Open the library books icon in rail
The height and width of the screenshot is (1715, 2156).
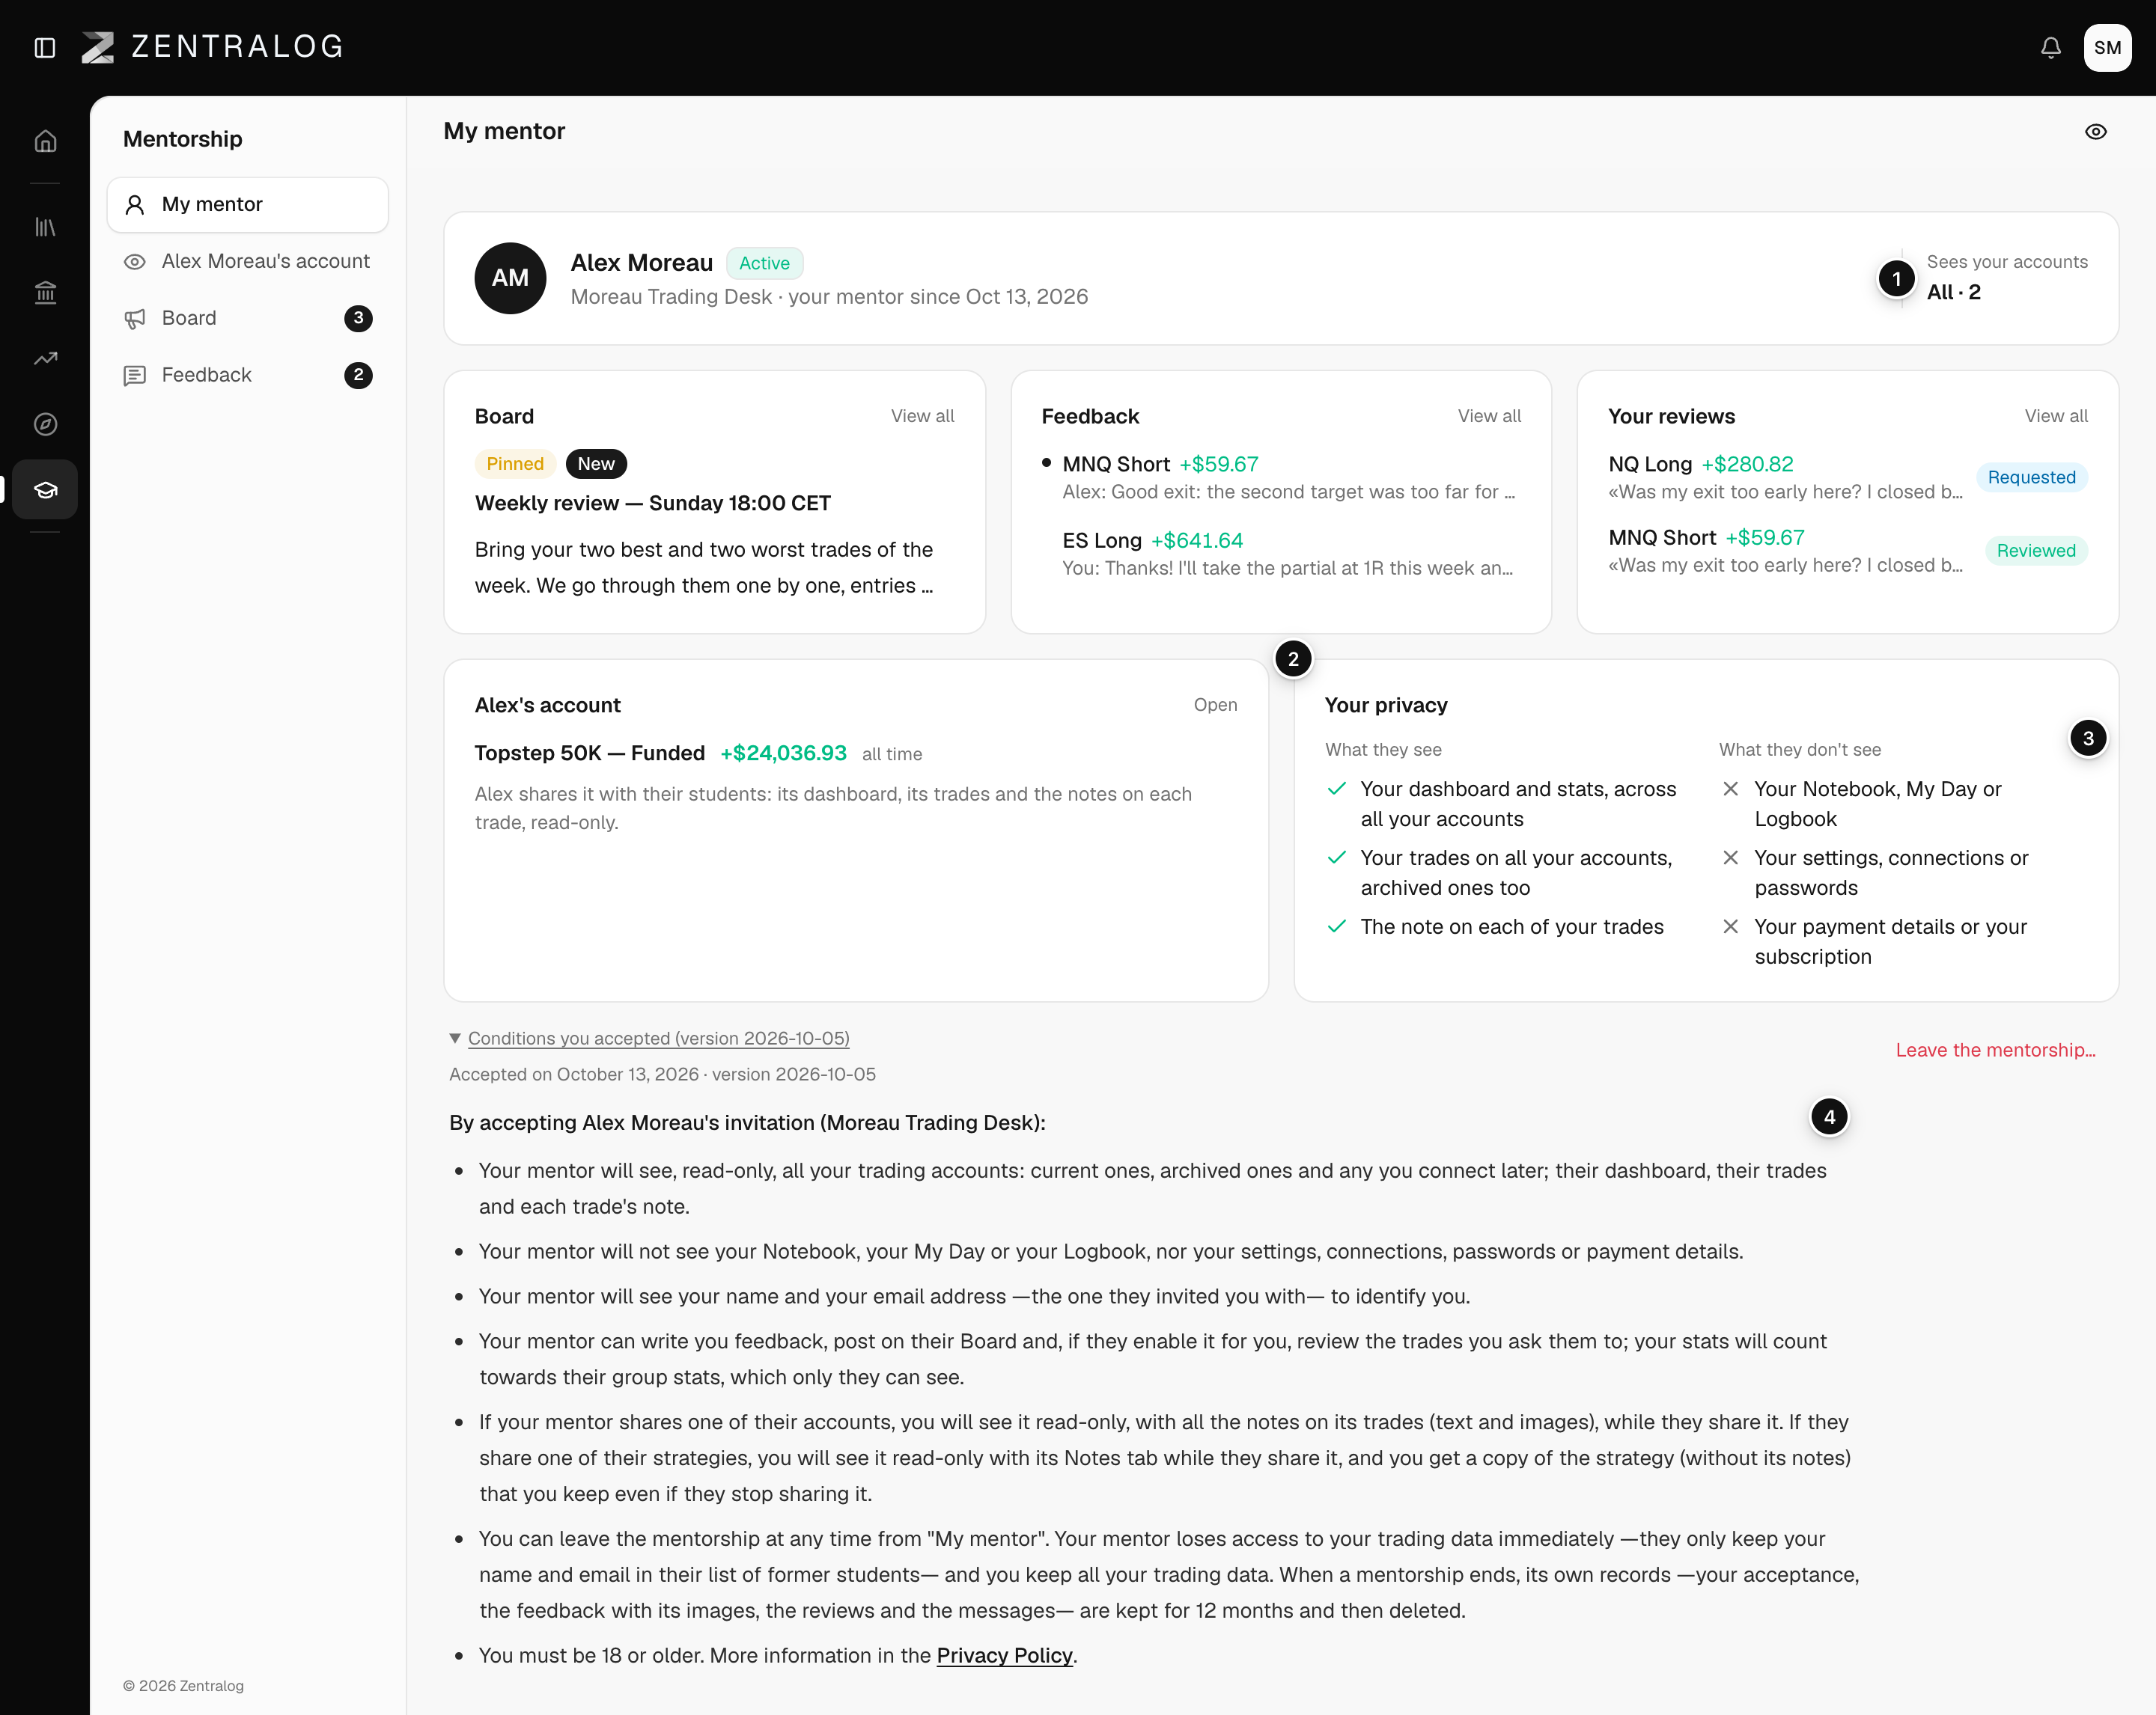pos(45,227)
